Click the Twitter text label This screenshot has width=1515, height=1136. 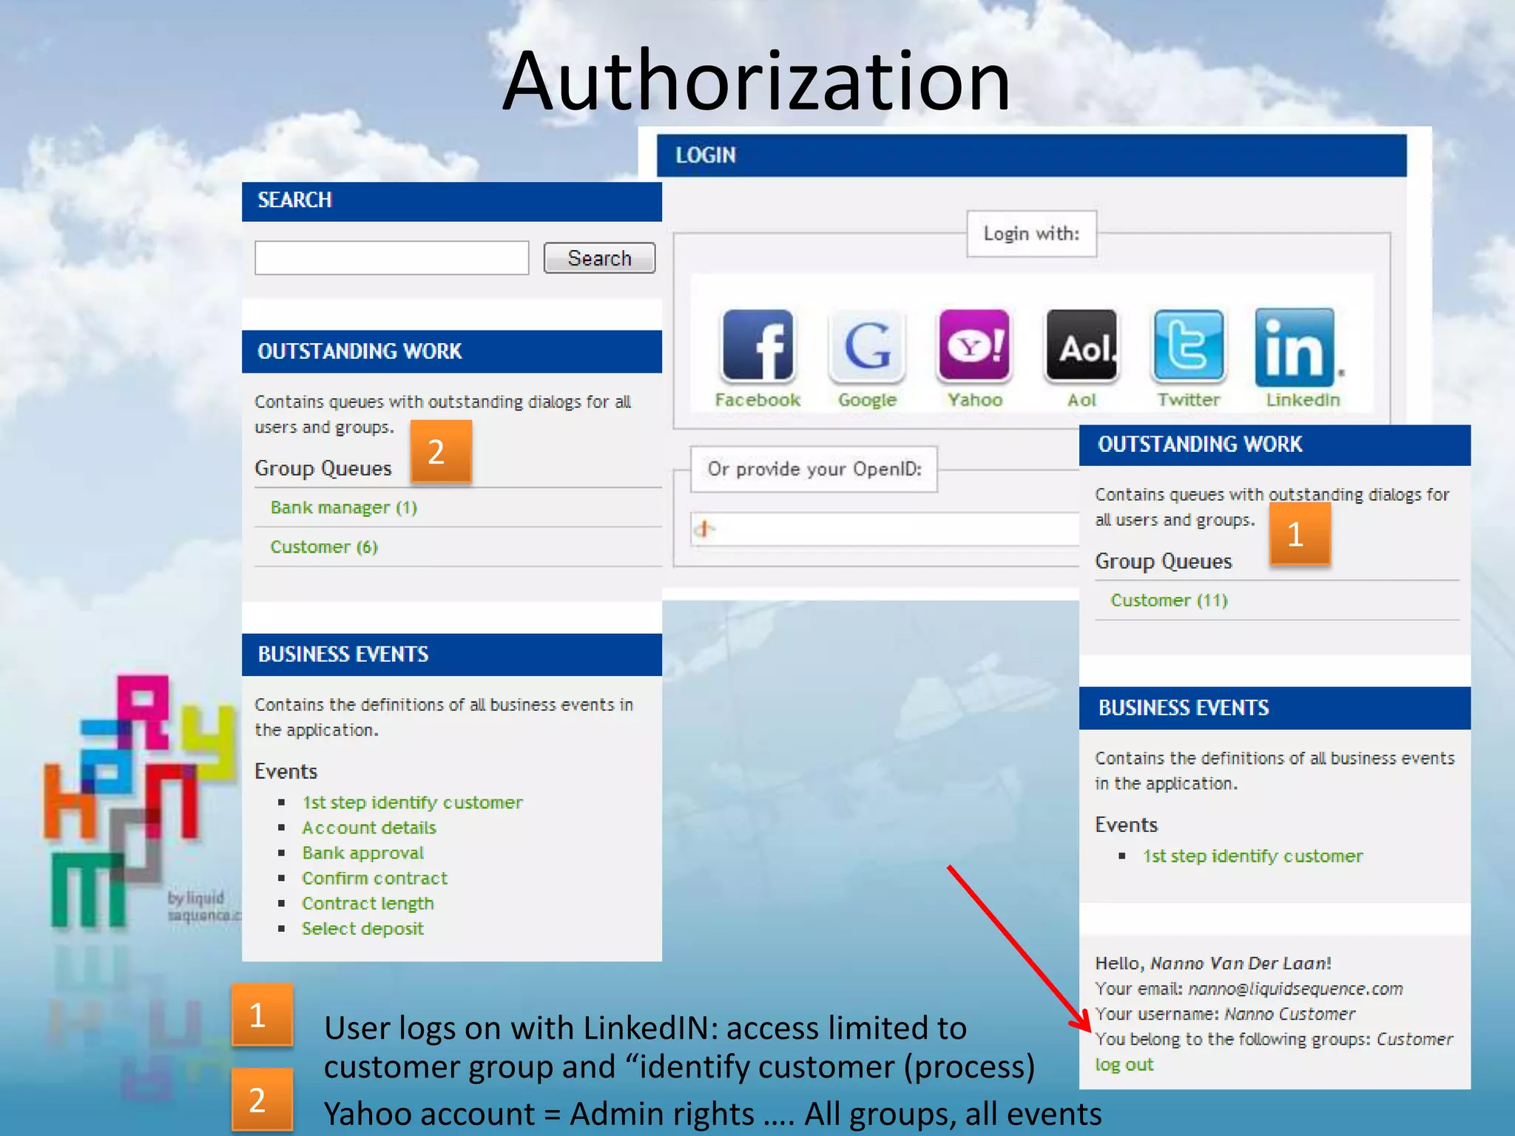pos(1189,399)
